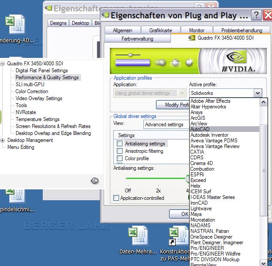This screenshot has width=272, height=266.
Task: Open Screen Resolutions & Refresh Rates
Action: tap(53, 126)
